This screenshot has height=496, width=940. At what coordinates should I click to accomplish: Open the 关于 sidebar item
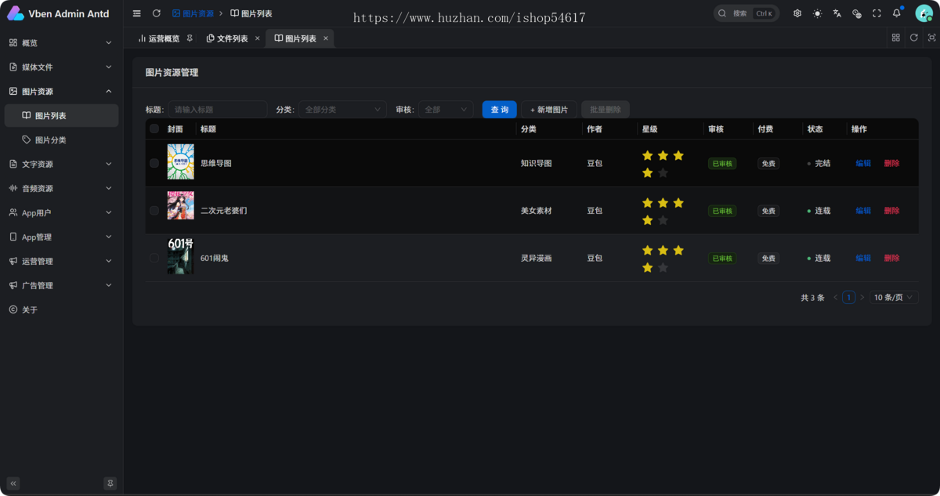point(61,310)
